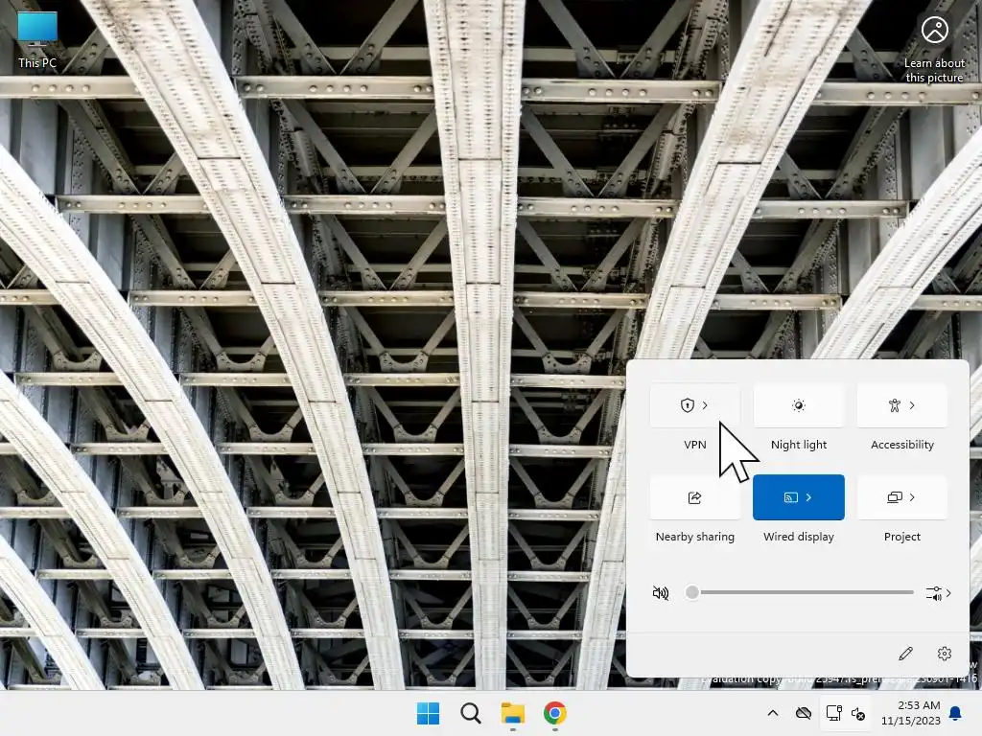Open Google Chrome from taskbar
The width and height of the screenshot is (982, 736).
coord(555,713)
